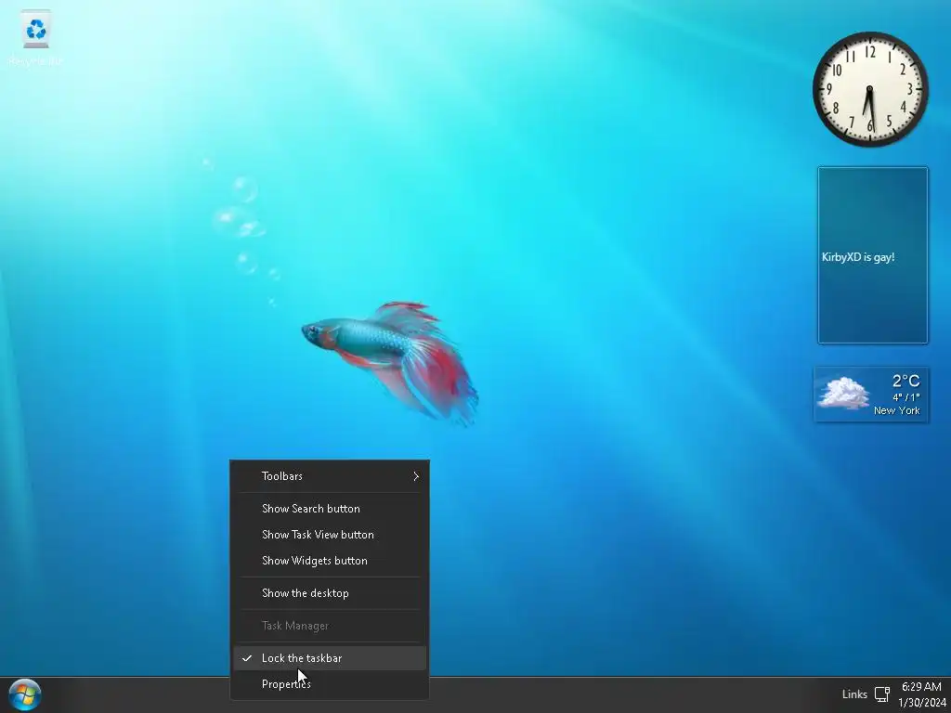The width and height of the screenshot is (951, 713).
Task: Click the 1/30/2024 date in tray
Action: (922, 703)
